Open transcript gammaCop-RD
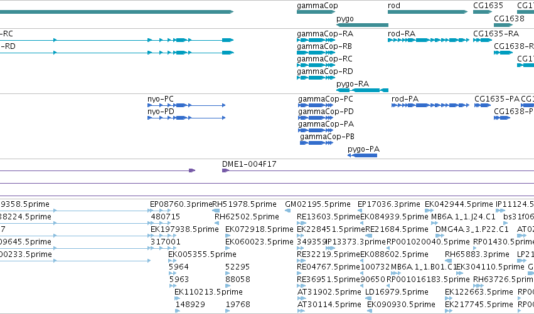 click(x=316, y=78)
